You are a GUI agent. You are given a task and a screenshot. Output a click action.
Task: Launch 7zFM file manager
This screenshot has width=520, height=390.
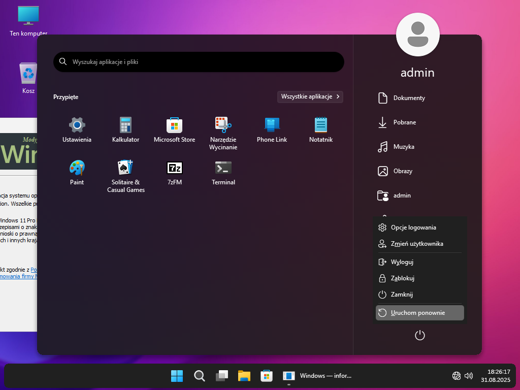coord(174,172)
